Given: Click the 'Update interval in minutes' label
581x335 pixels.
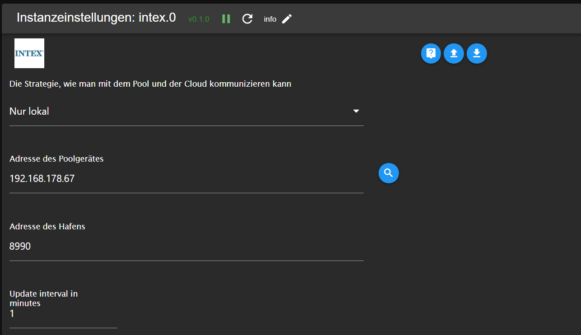Looking at the screenshot, I should 44,298.
